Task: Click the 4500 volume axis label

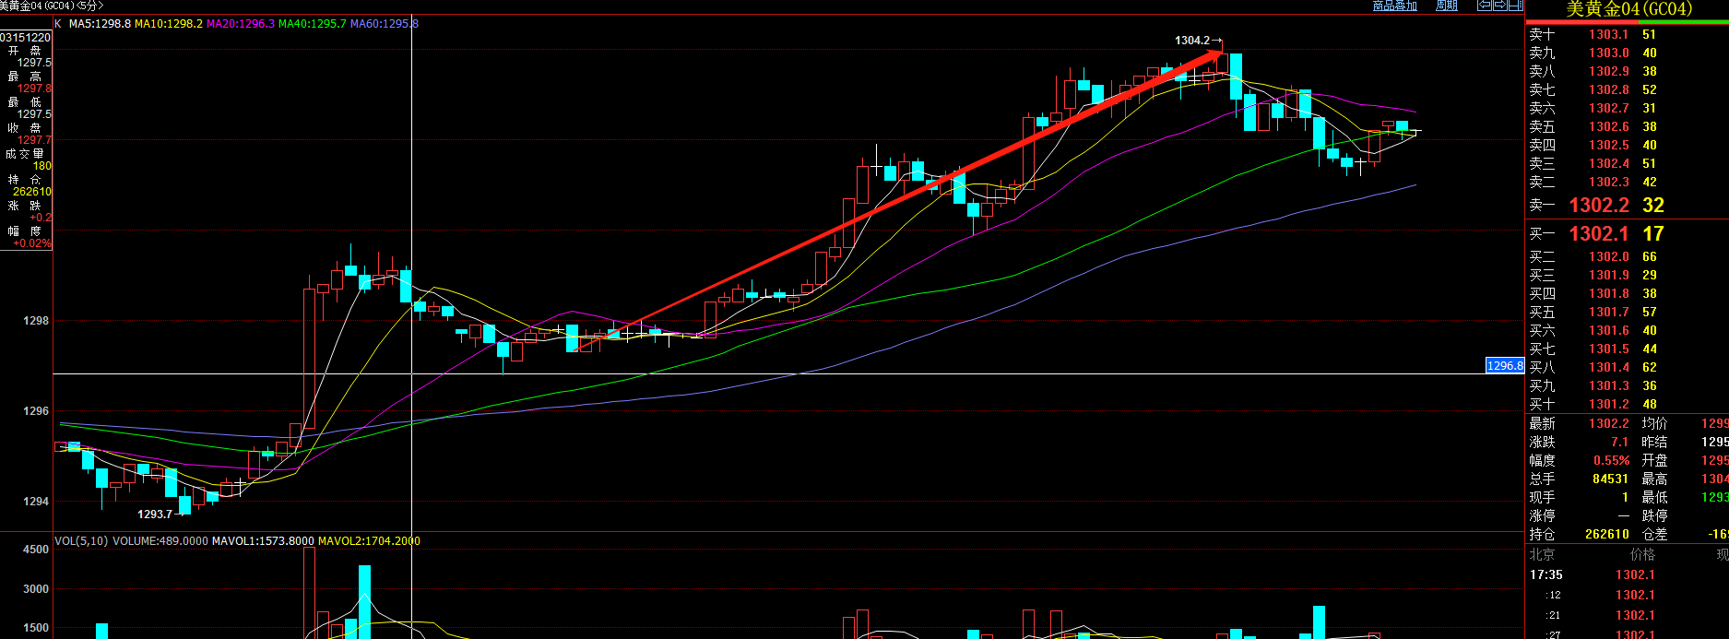Action: (x=36, y=550)
